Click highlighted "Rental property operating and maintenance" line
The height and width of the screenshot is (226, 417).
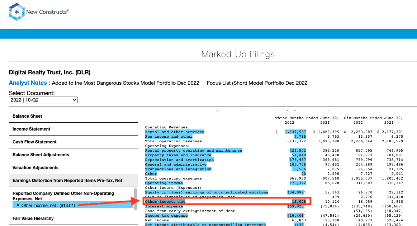click(x=194, y=151)
